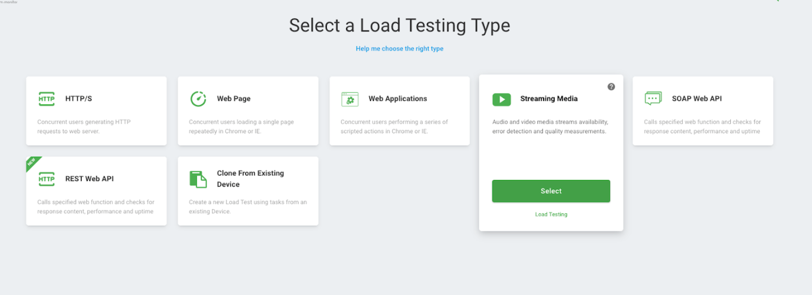Screen dimensions: 812x295
Task: Click the Streaming Media play icon
Action: point(501,99)
